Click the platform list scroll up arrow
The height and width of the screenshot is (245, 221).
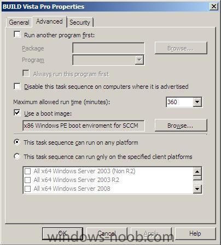(x=197, y=172)
